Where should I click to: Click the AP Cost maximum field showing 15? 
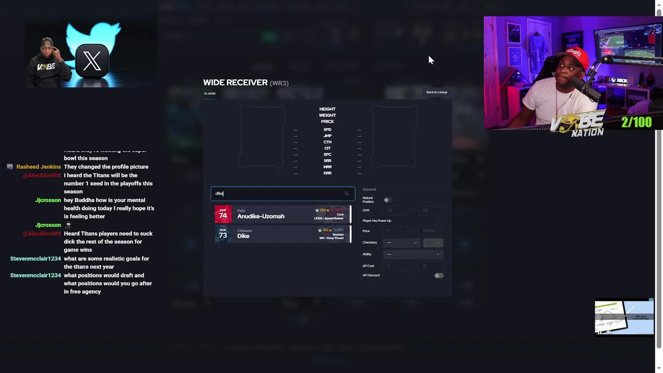[x=431, y=266]
